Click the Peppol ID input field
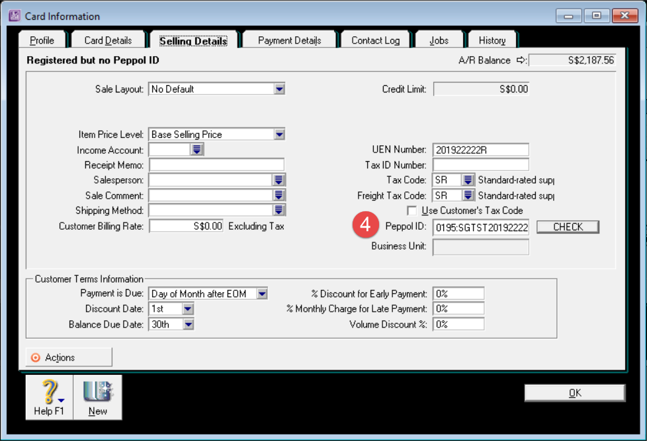The width and height of the screenshot is (647, 441). pos(481,227)
